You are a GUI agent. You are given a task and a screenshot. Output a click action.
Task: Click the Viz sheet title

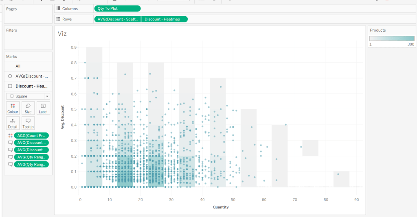[62, 34]
